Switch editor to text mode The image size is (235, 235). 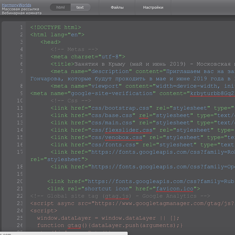(x=80, y=7)
